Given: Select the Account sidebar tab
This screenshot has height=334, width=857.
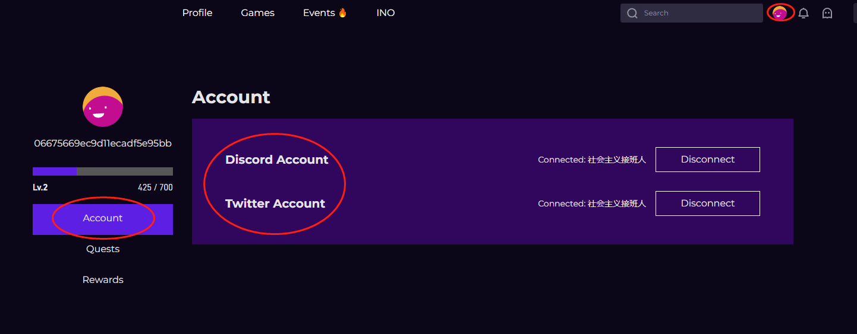Looking at the screenshot, I should (x=103, y=219).
